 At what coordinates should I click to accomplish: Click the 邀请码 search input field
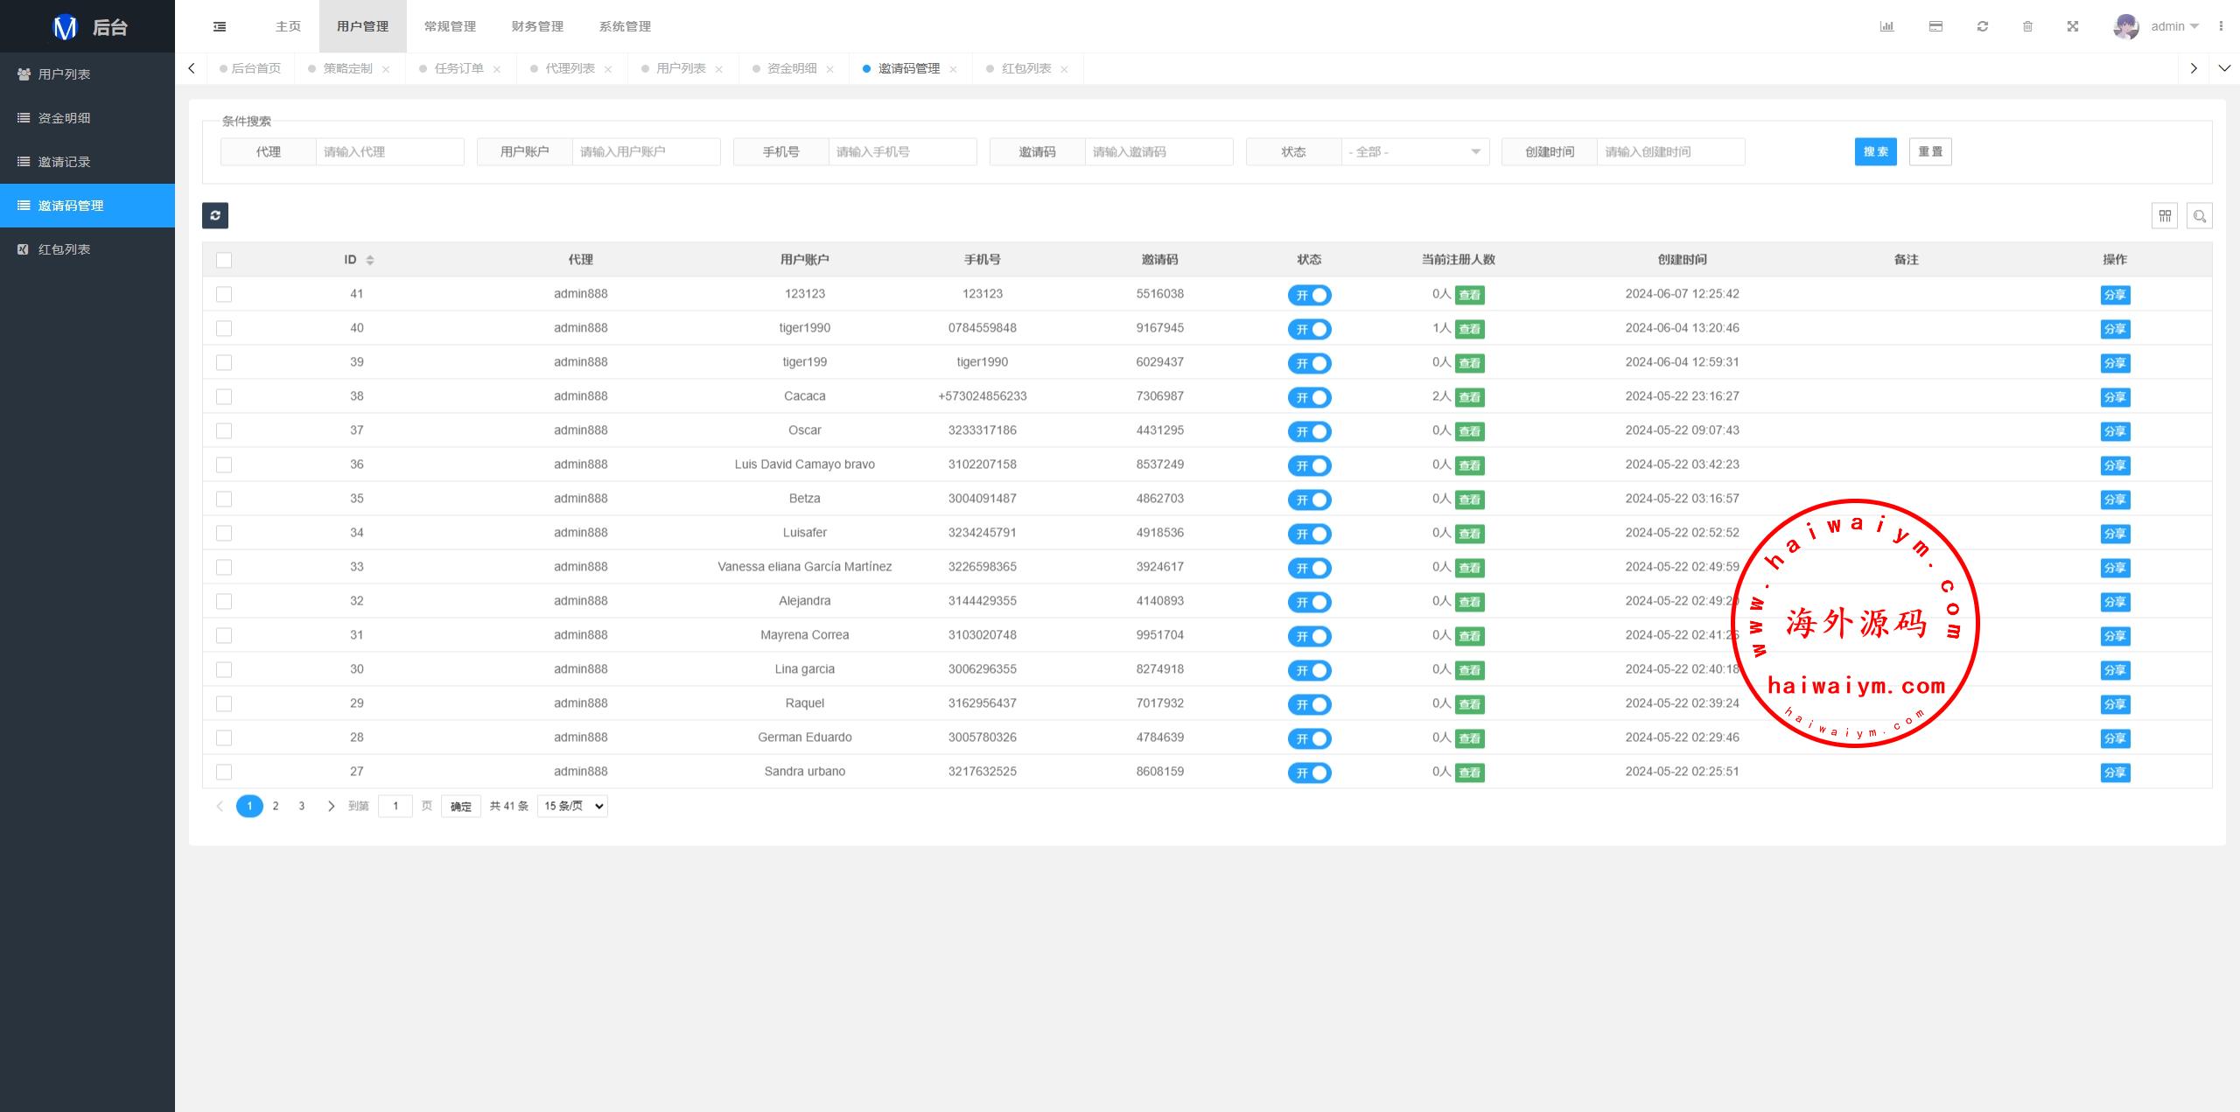1158,152
